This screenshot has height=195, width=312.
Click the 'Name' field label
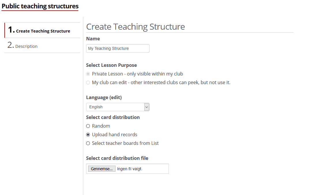coord(93,39)
